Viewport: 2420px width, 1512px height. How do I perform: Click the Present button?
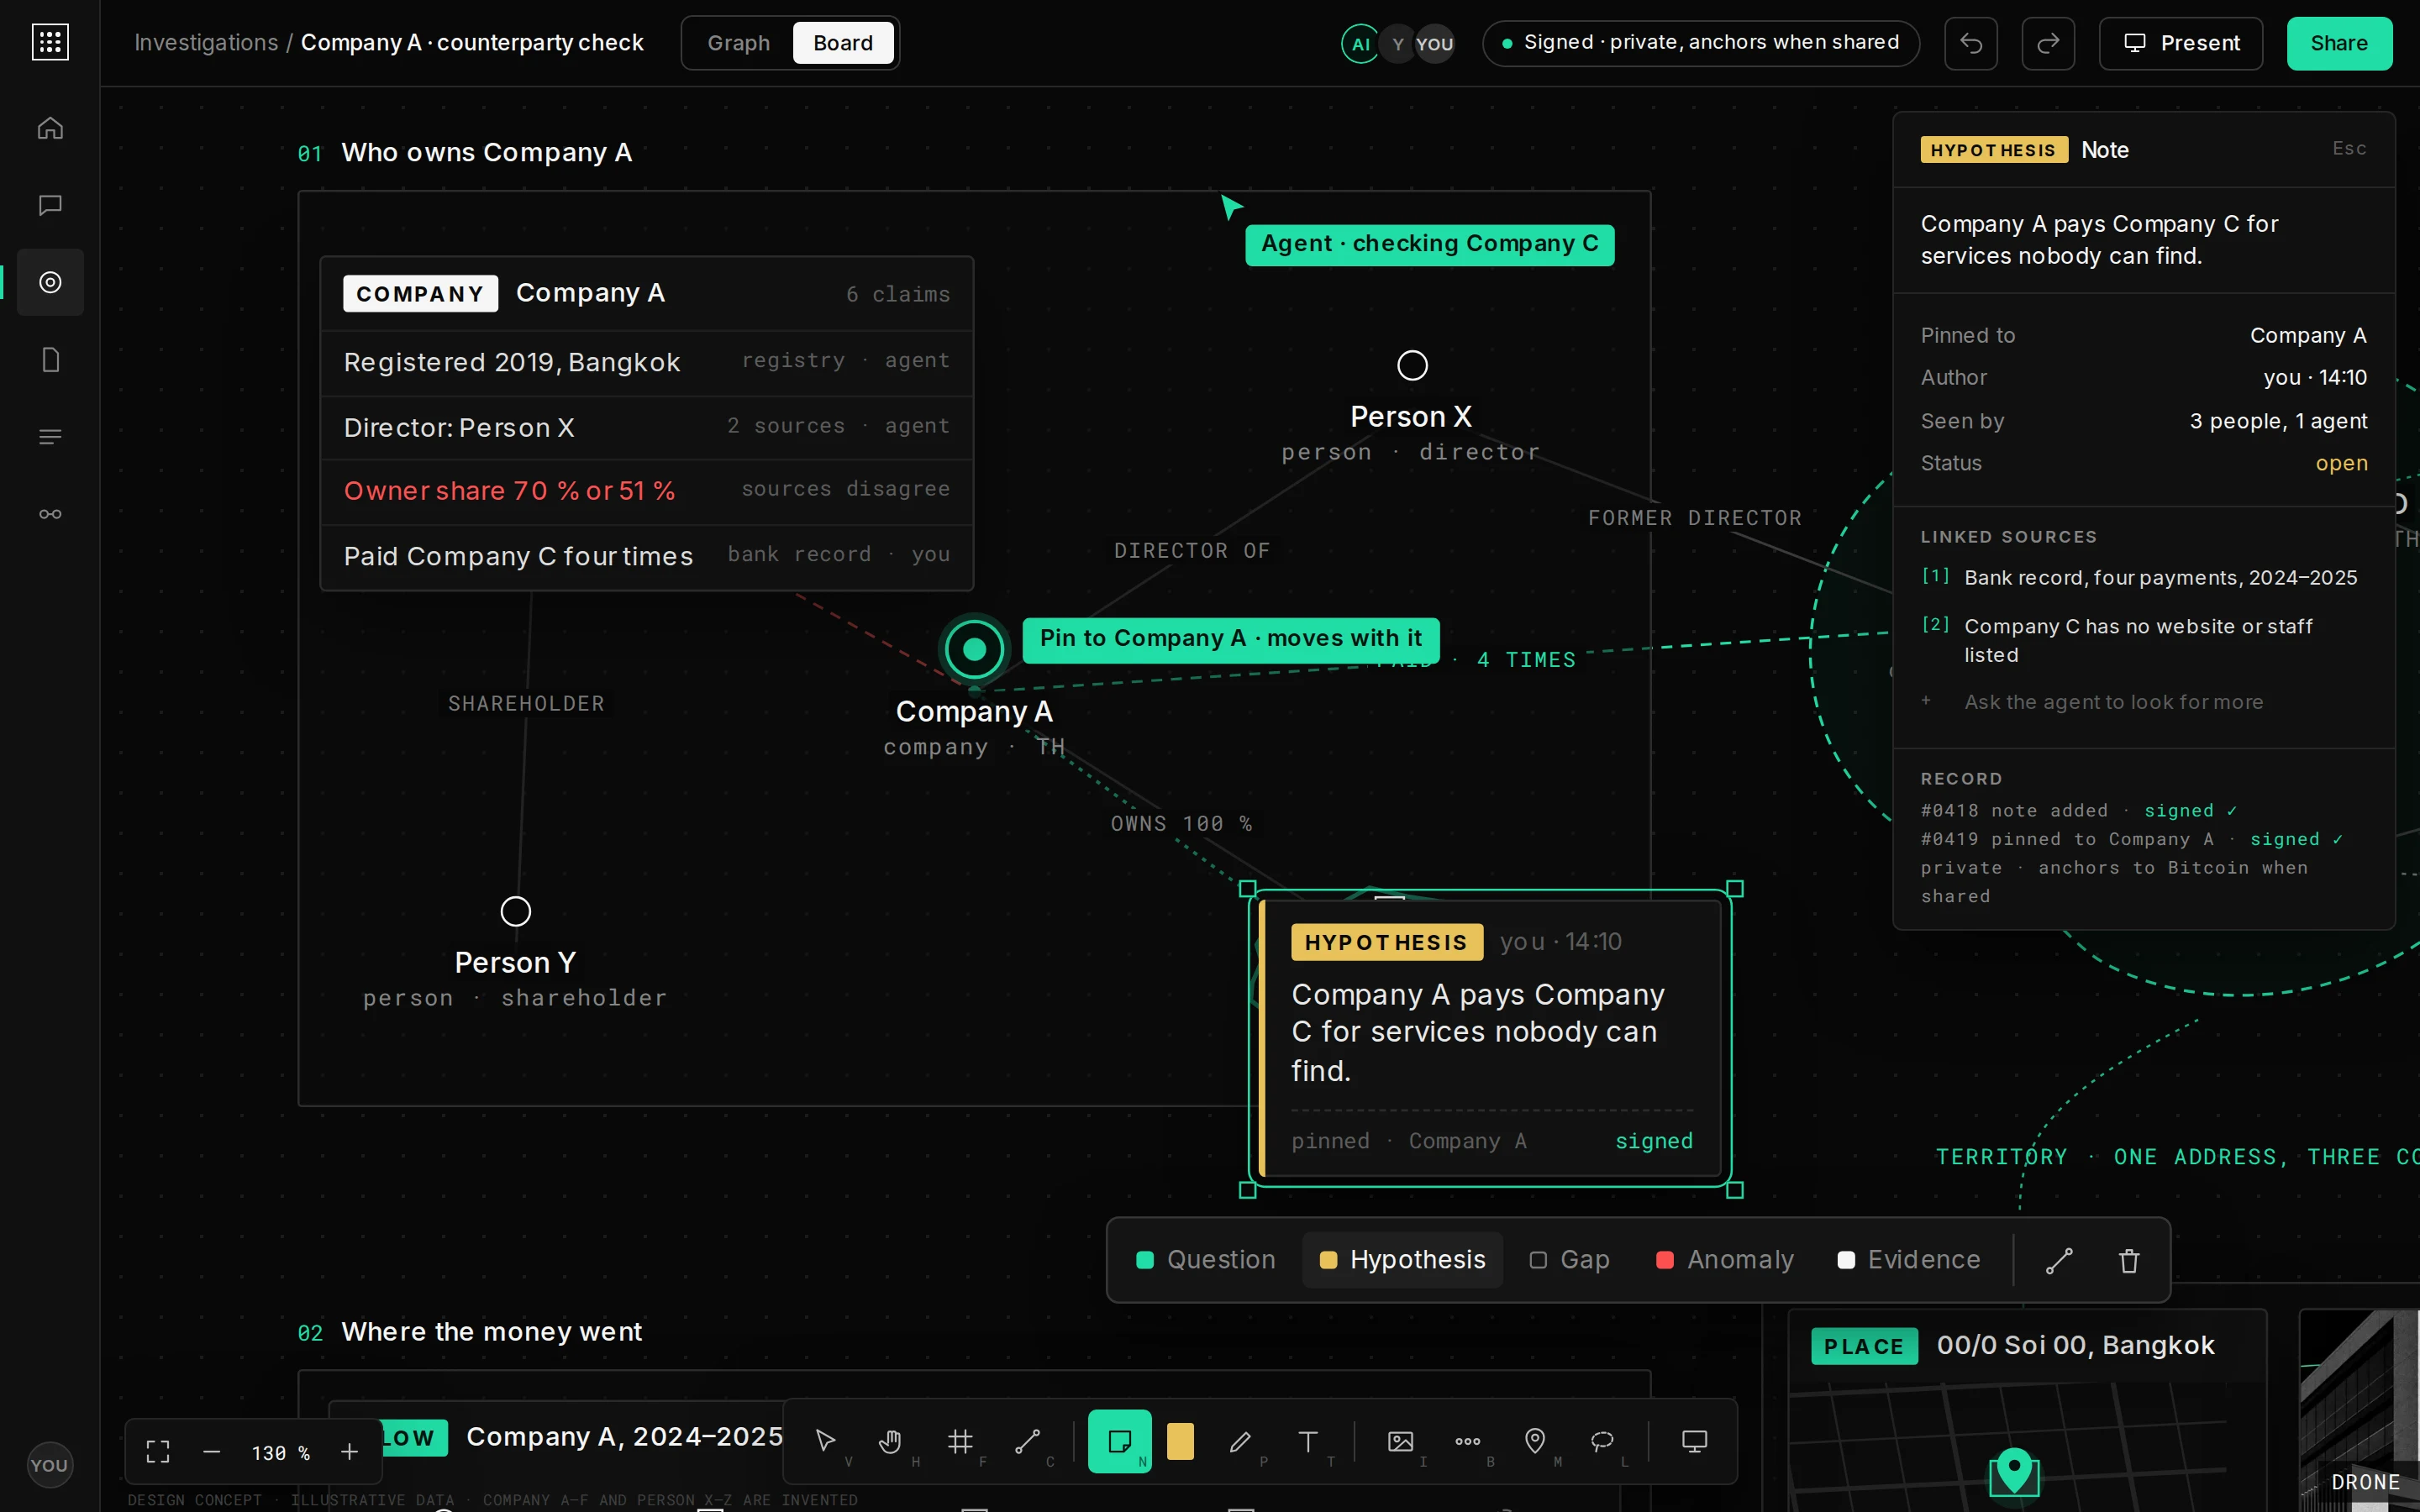pos(2181,43)
